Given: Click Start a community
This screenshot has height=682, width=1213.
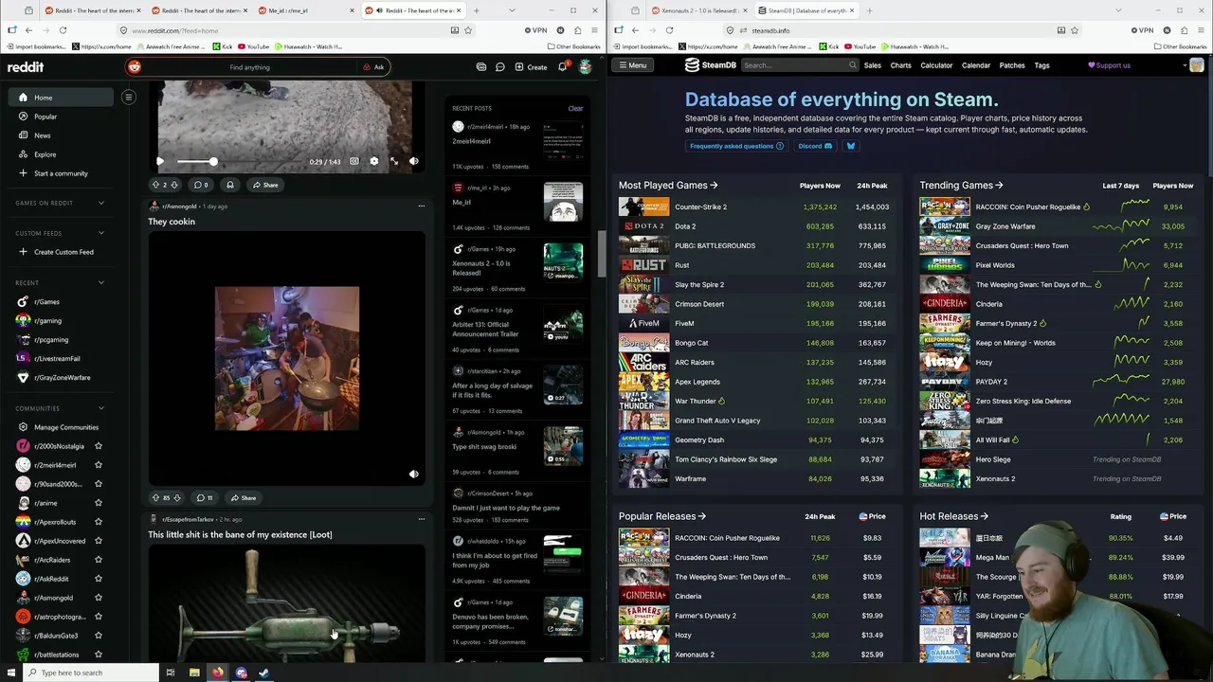Looking at the screenshot, I should coord(62,173).
